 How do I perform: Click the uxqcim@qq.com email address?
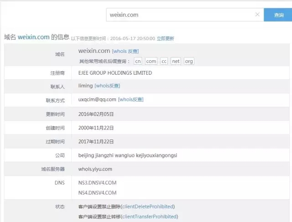(x=97, y=99)
